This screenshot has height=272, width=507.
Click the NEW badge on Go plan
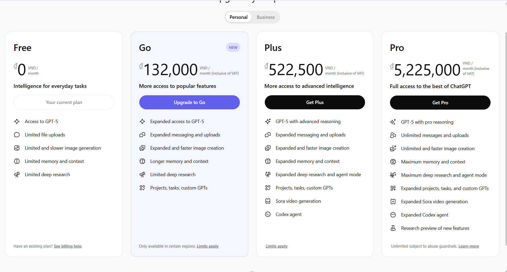233,48
